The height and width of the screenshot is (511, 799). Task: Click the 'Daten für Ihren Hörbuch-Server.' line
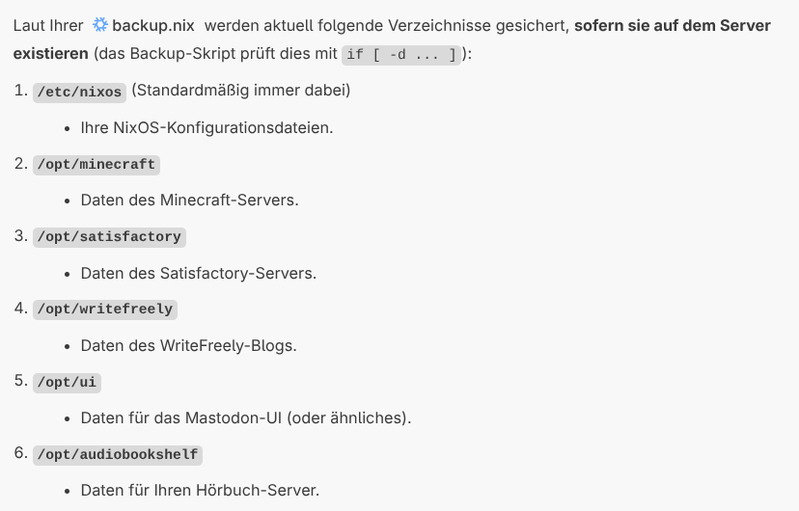click(x=200, y=491)
